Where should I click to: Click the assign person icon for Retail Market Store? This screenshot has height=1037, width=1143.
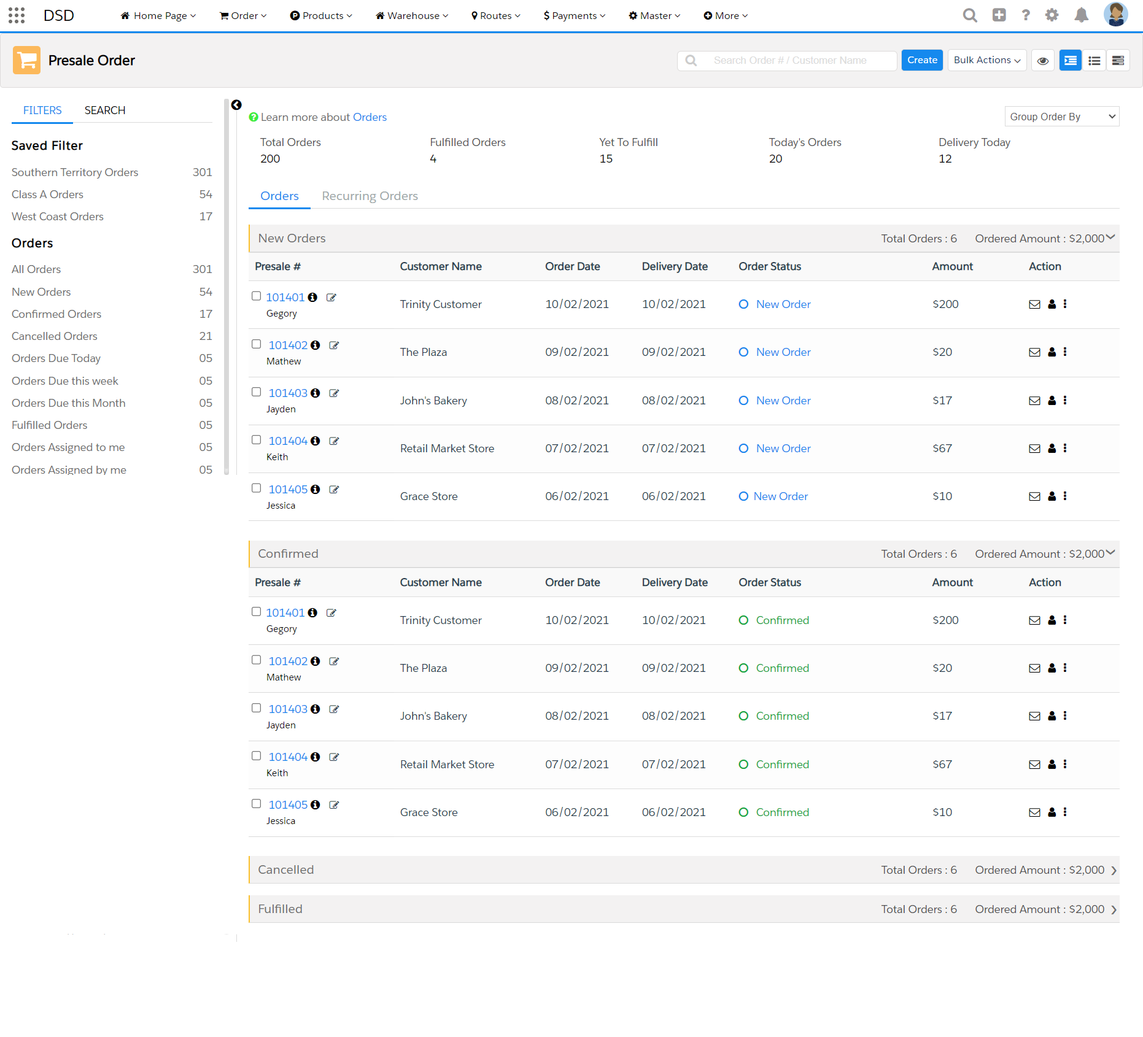click(1052, 448)
